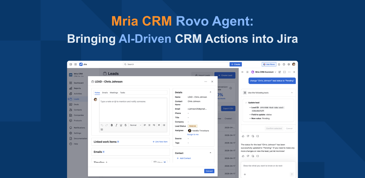
Task: Click add attachment plus in chat box
Action: click(245, 174)
